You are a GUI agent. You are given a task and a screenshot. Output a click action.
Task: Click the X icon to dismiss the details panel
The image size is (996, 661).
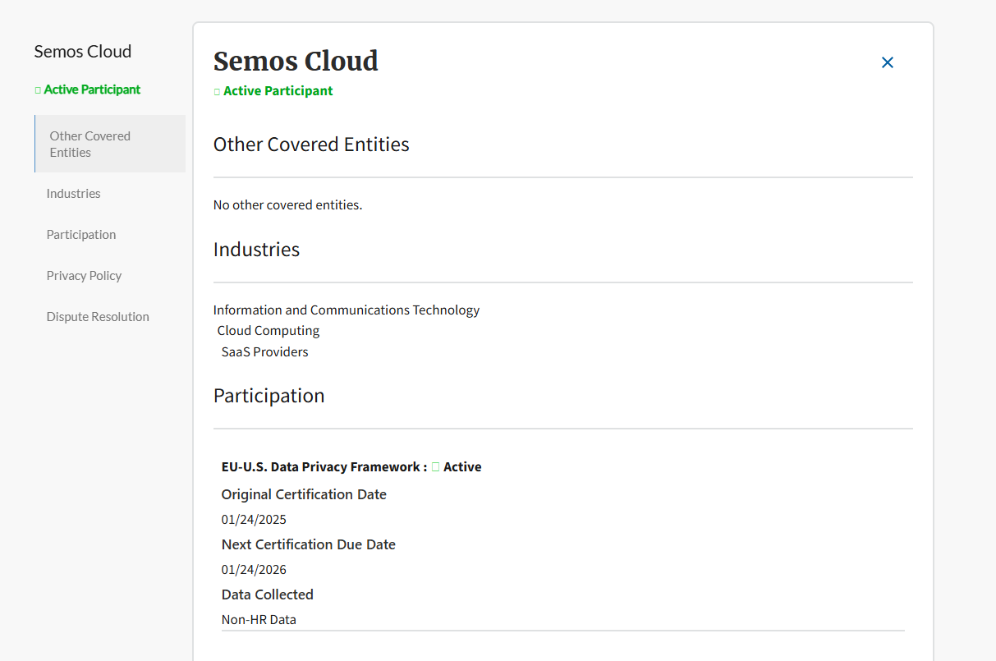[888, 62]
